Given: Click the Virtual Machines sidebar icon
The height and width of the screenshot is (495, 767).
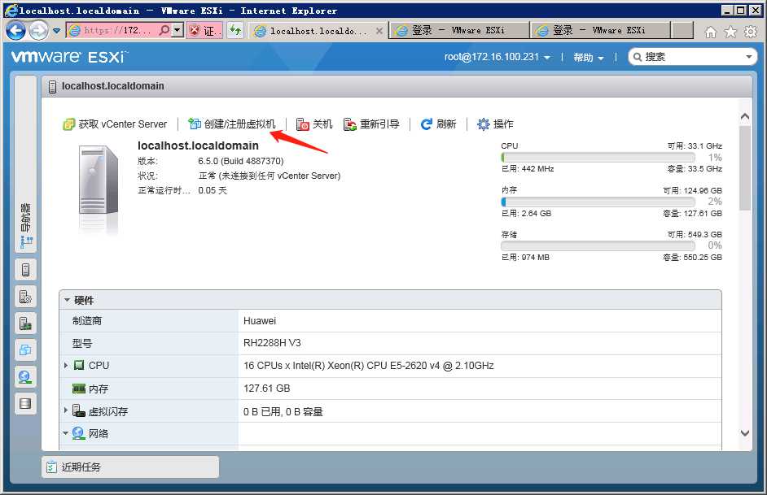Looking at the screenshot, I should pyautogui.click(x=25, y=350).
